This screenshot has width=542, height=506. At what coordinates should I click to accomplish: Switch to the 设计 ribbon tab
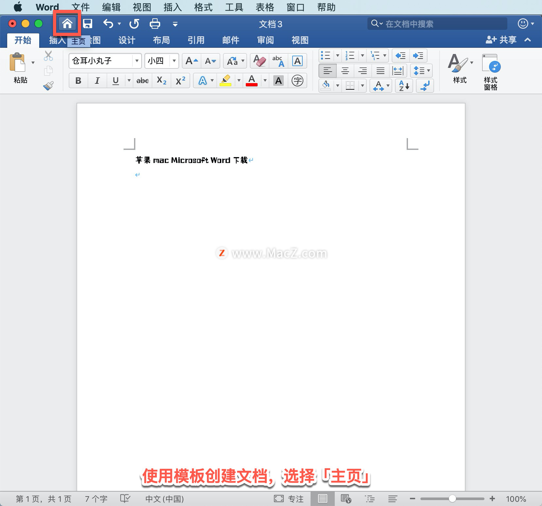127,40
